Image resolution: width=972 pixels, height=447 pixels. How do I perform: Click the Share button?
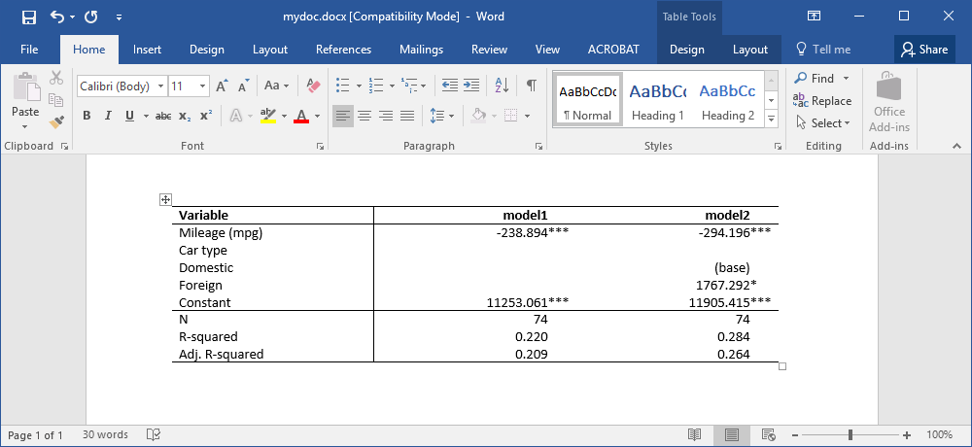[x=924, y=50]
